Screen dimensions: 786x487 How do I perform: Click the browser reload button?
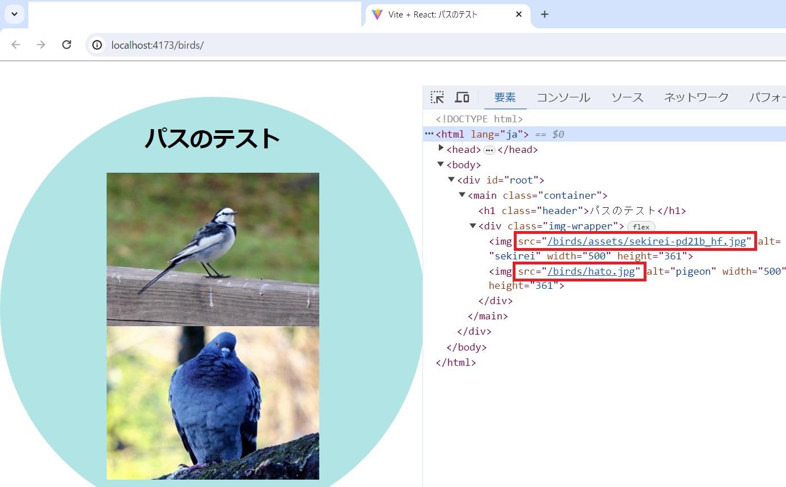(x=66, y=45)
